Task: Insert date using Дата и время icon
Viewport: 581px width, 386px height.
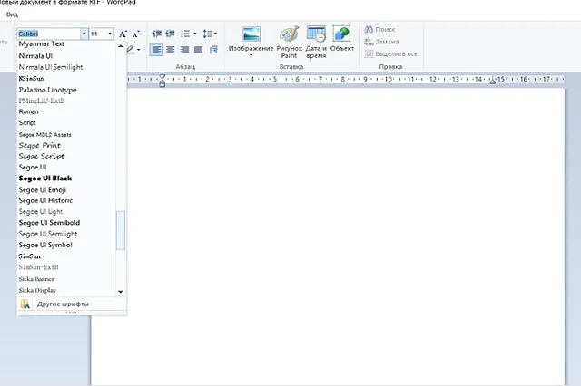Action: [316, 40]
